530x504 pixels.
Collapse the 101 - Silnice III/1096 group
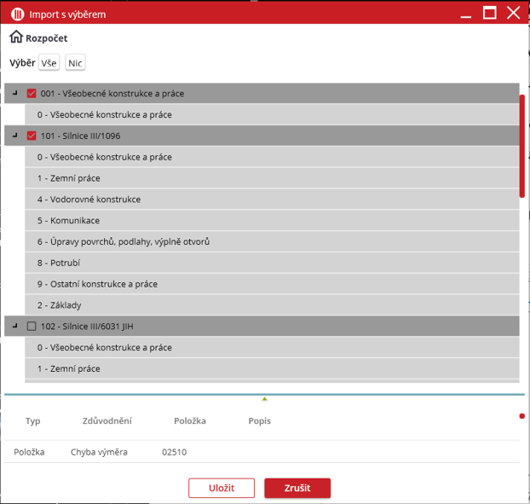point(14,135)
